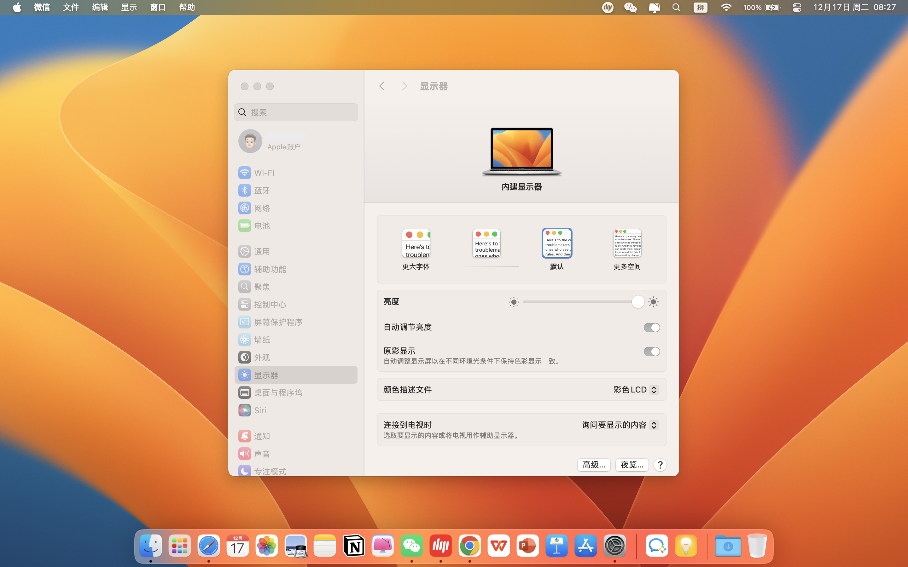Open the Bluetooth (蓝牙) sidebar item
Screen dimensions: 908x567
(261, 191)
